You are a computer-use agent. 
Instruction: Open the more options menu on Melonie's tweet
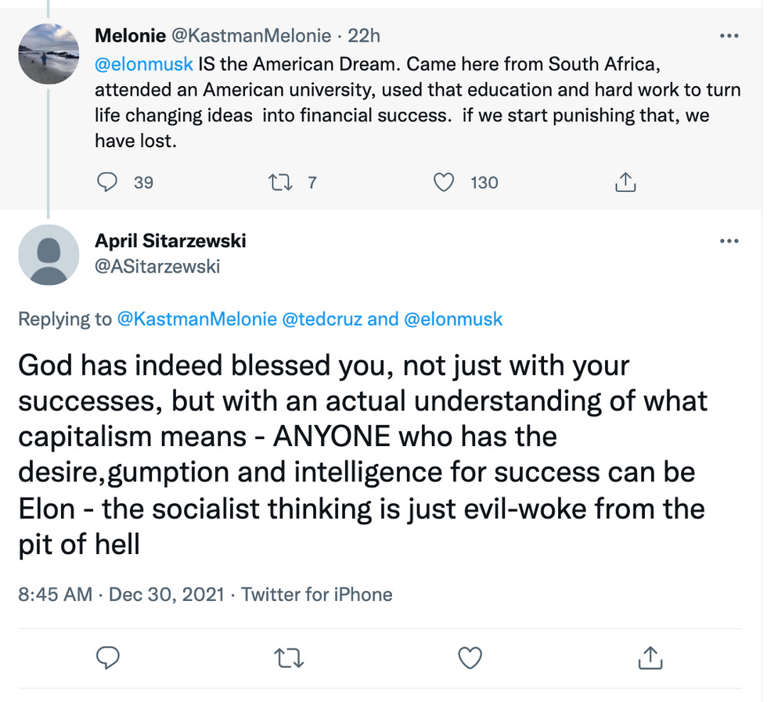729,34
